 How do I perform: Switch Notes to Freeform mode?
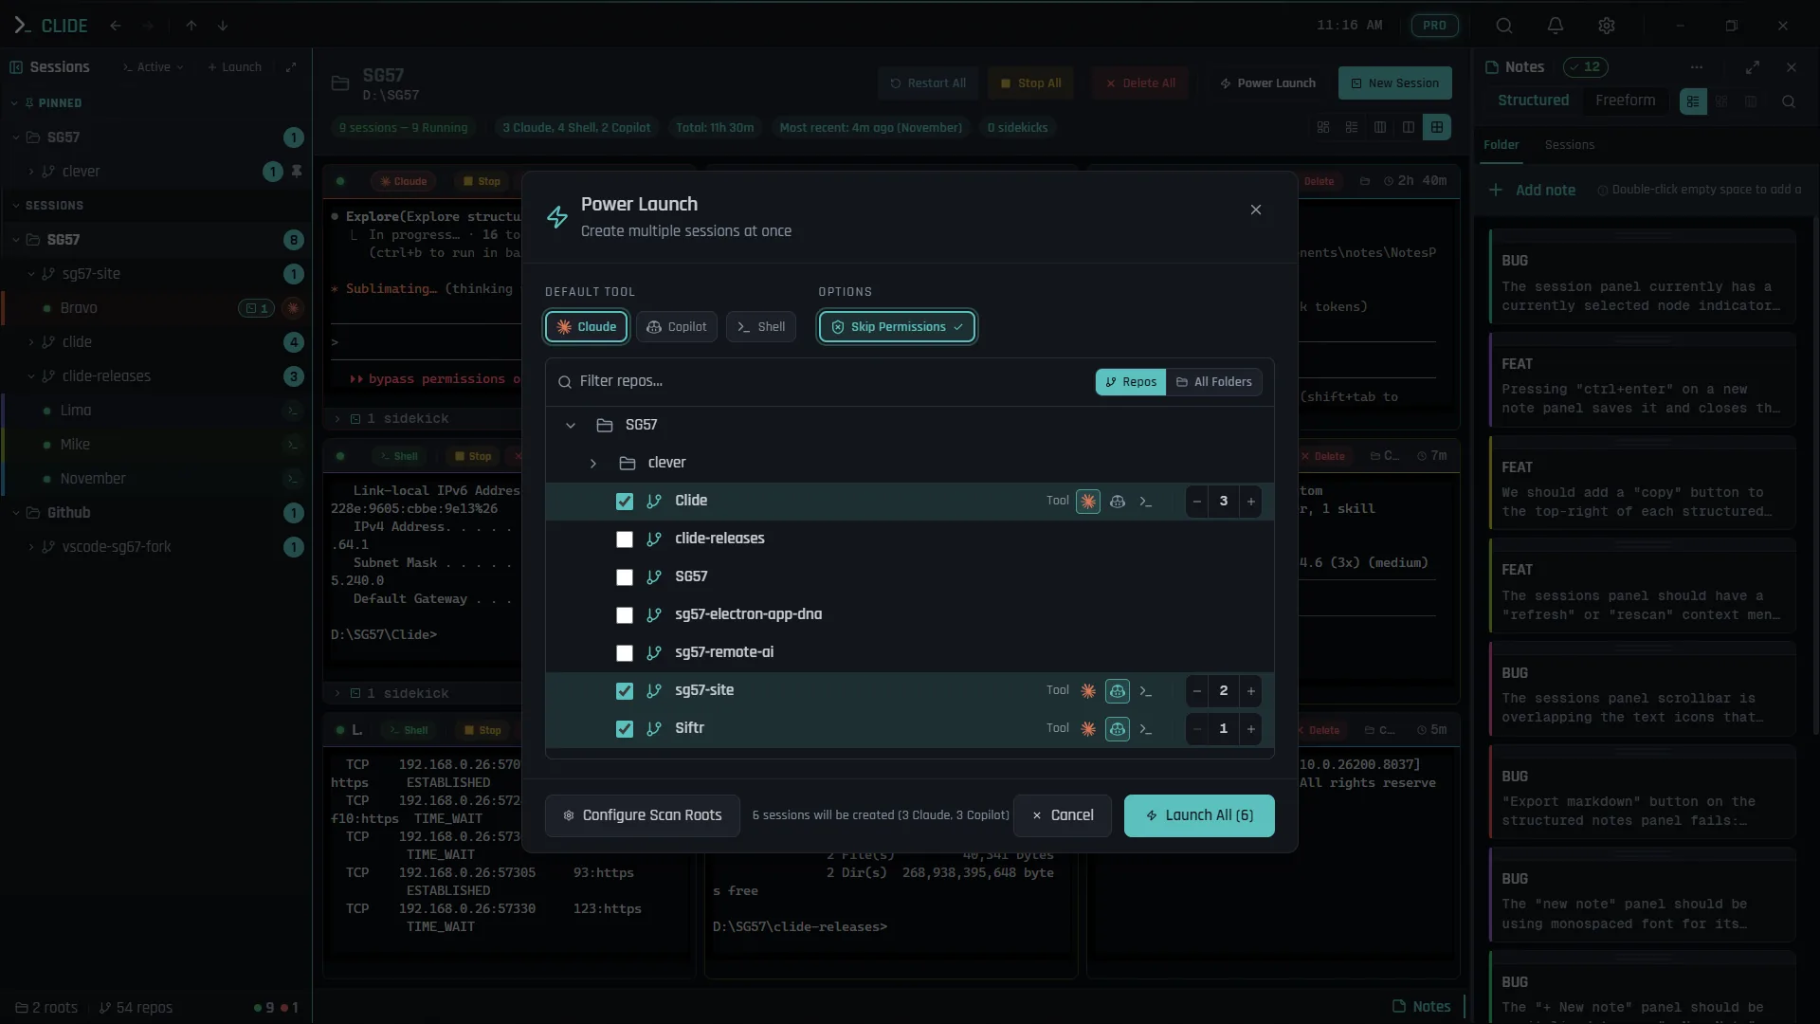[1625, 101]
